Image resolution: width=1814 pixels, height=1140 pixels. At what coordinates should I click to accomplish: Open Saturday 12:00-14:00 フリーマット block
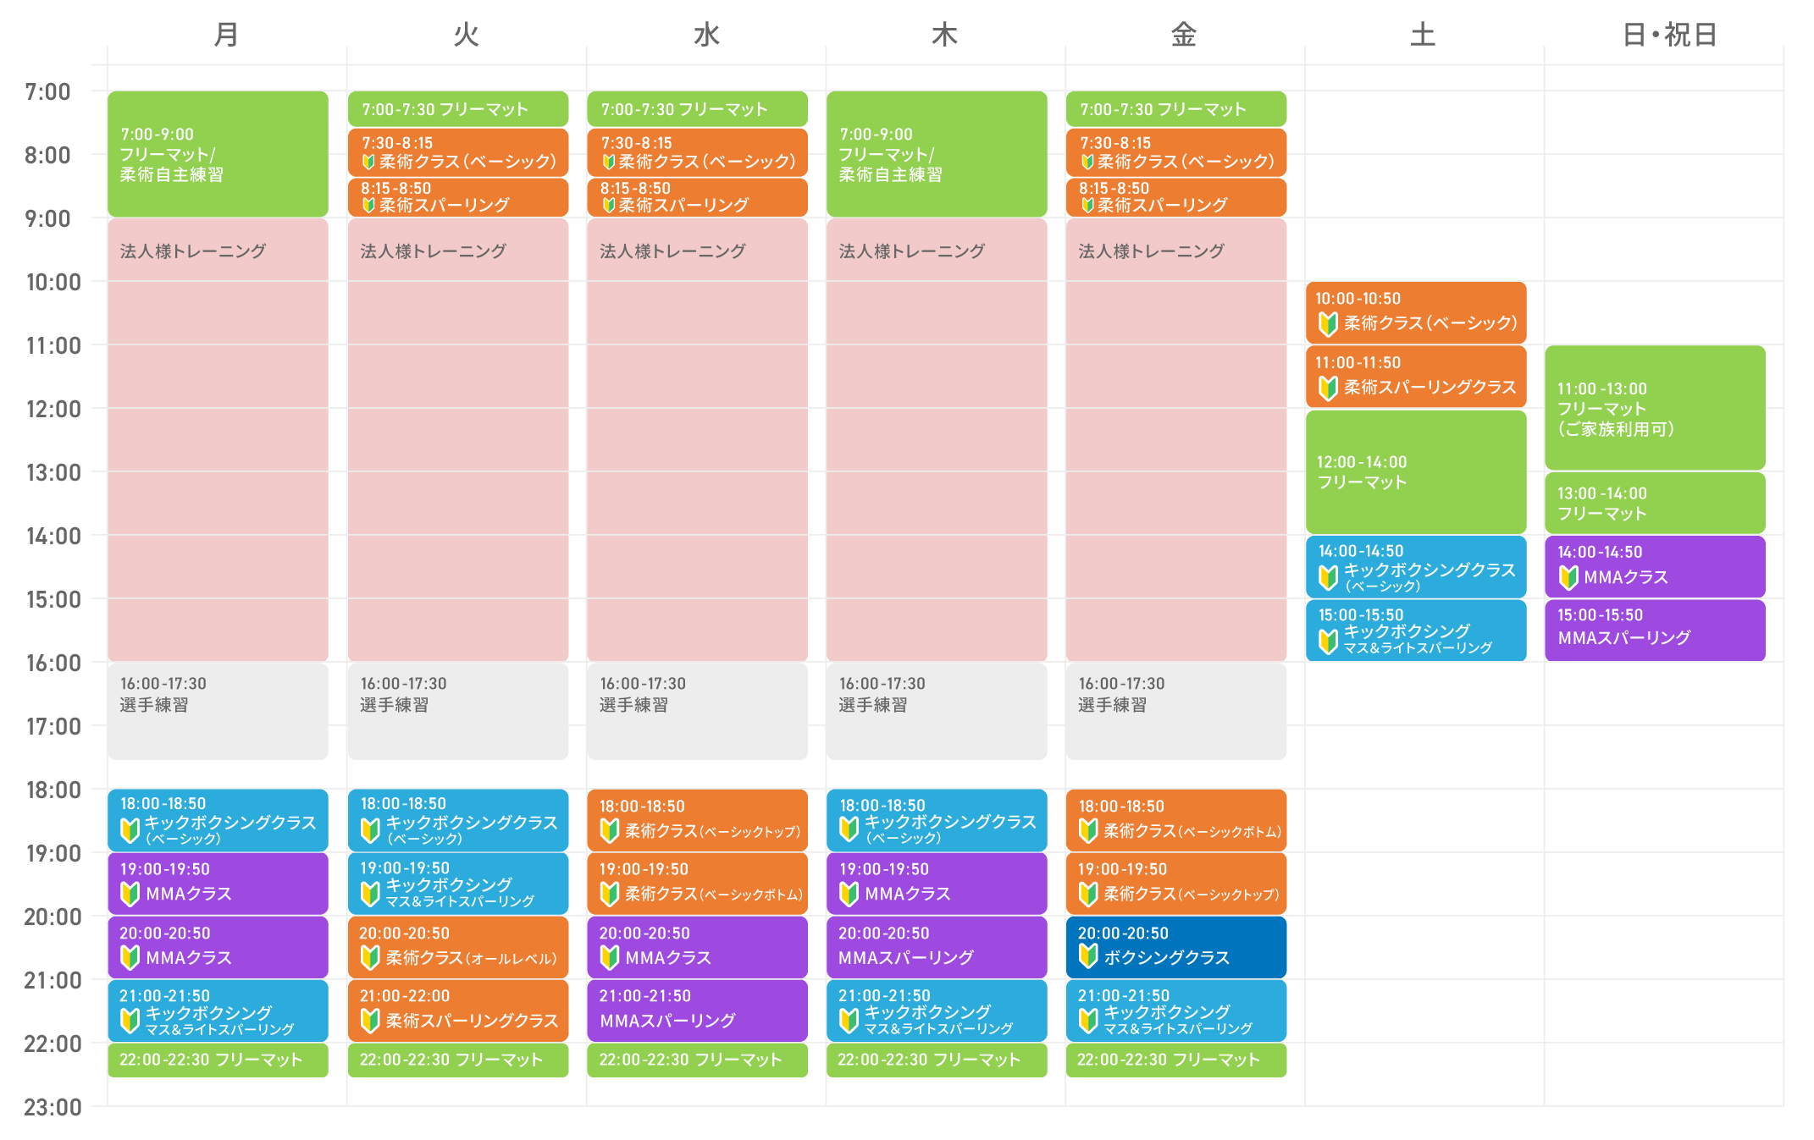tap(1416, 472)
